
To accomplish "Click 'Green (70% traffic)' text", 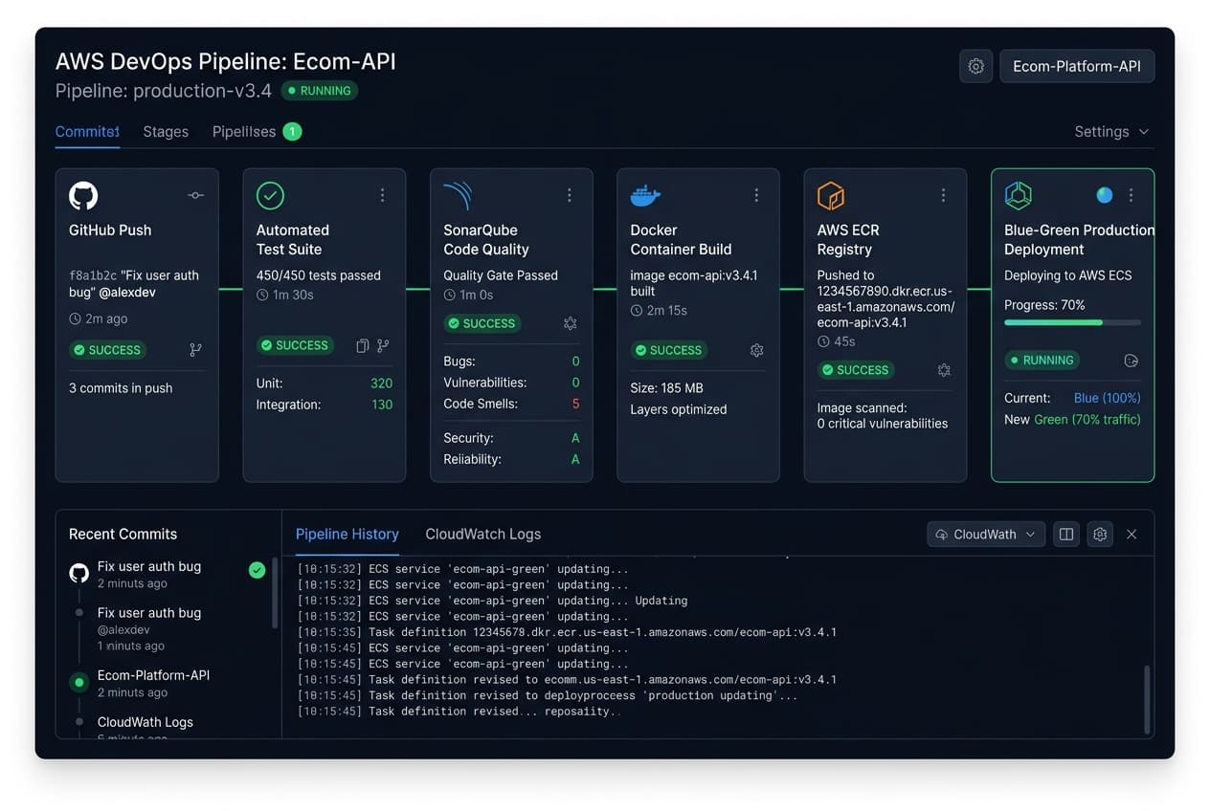I will click(x=1087, y=419).
